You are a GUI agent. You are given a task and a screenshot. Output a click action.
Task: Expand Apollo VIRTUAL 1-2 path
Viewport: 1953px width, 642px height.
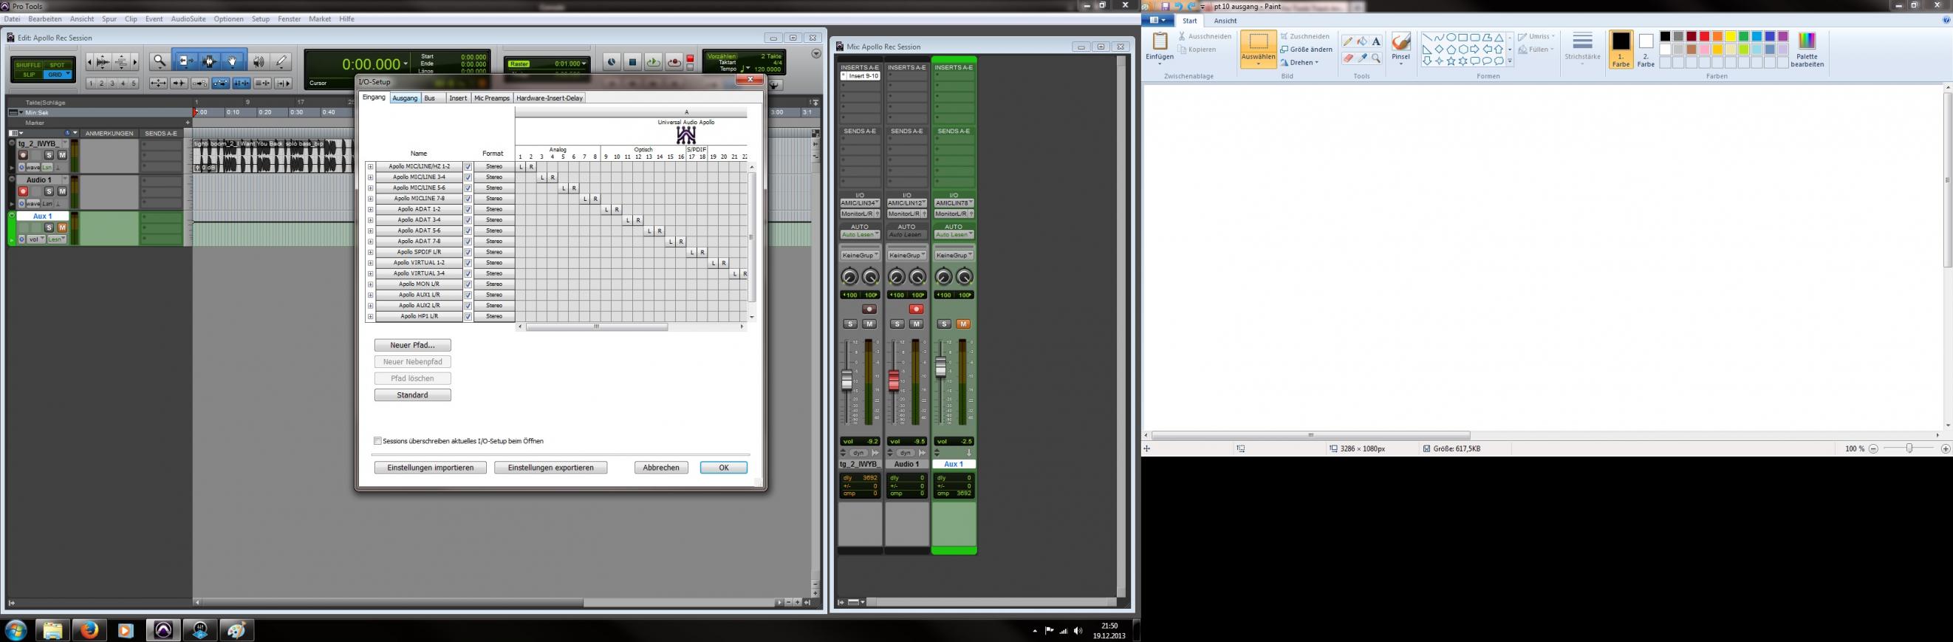pos(371,263)
